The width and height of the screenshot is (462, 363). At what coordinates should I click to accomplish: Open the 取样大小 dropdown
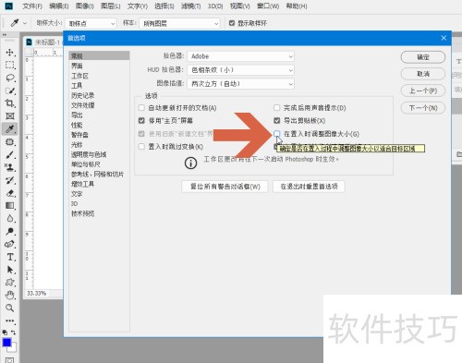(x=91, y=23)
